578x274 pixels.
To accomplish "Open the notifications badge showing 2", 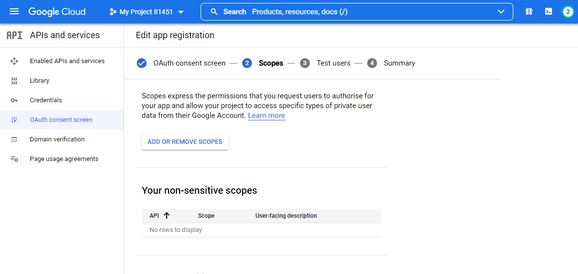I will tap(568, 12).
